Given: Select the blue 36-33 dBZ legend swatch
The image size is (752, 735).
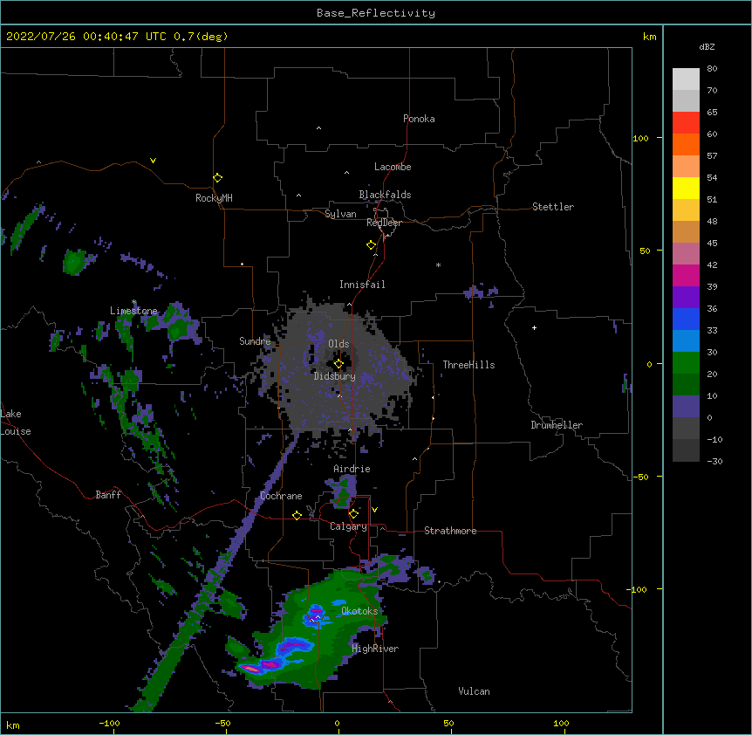Looking at the screenshot, I should point(686,319).
